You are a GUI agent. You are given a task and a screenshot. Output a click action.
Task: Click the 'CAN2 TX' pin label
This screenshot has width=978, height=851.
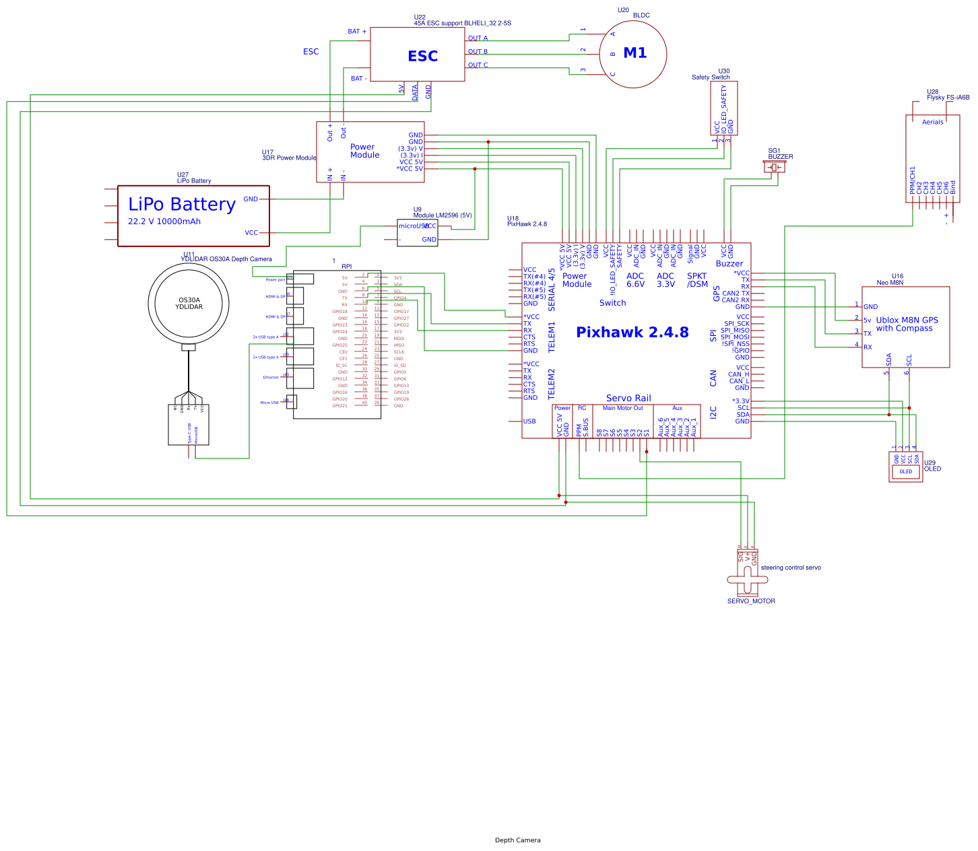tap(736, 294)
